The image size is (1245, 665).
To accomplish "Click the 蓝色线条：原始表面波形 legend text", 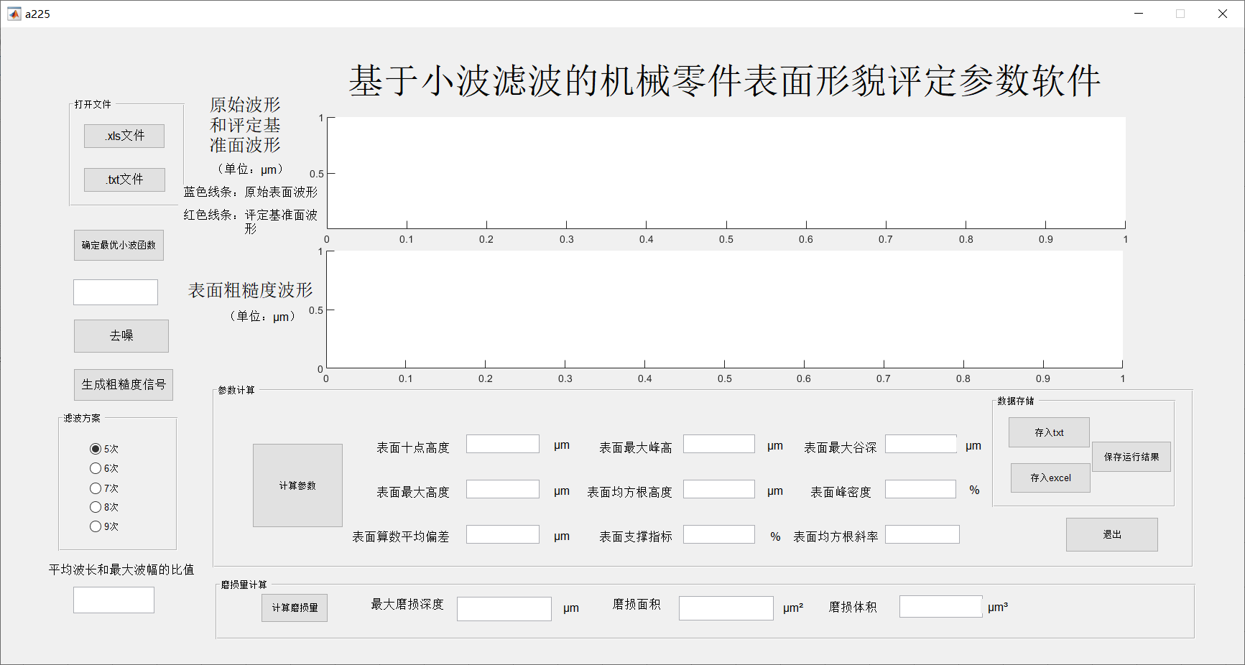I will coord(250,192).
